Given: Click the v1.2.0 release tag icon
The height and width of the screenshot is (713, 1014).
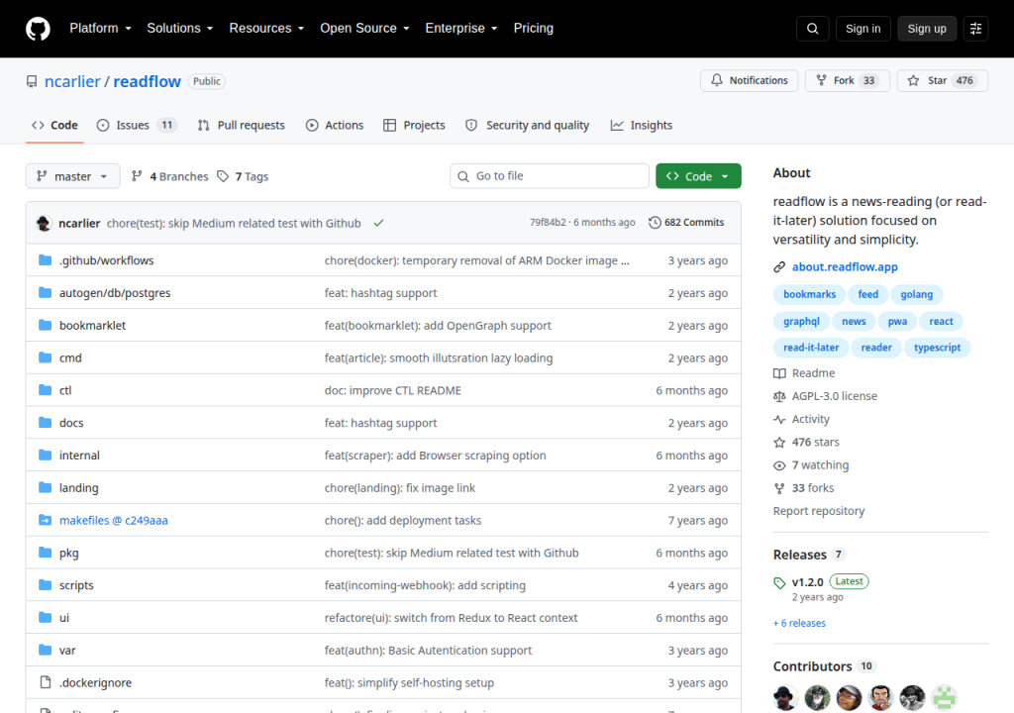Looking at the screenshot, I should pos(779,583).
